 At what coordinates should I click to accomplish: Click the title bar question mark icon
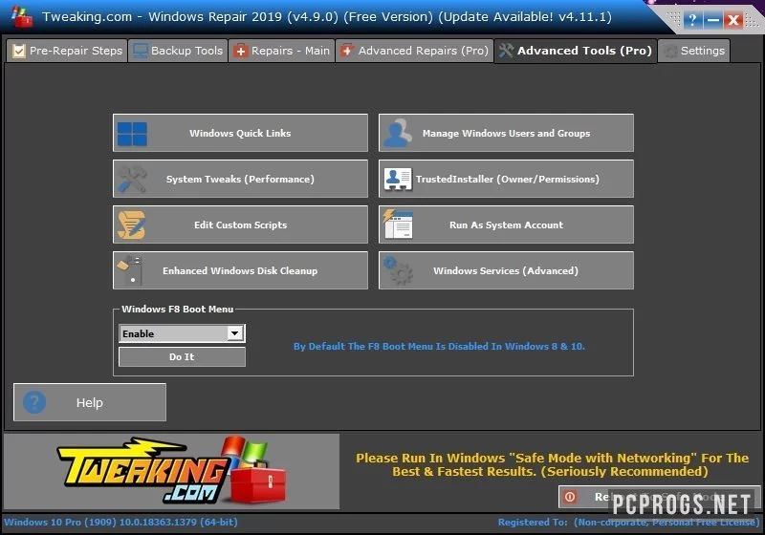click(x=691, y=20)
